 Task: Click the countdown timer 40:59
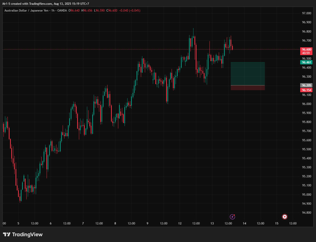306,53
